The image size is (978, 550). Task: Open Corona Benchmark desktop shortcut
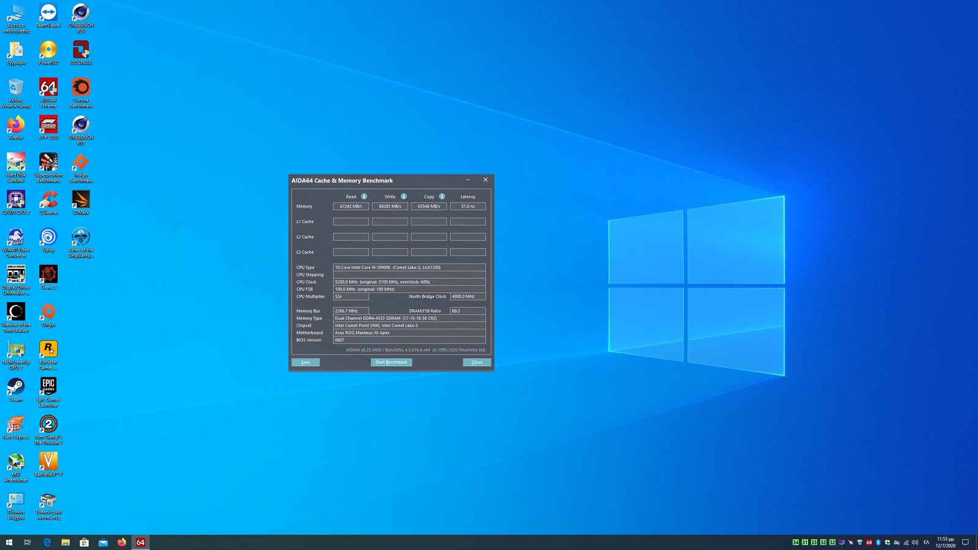pyautogui.click(x=81, y=93)
